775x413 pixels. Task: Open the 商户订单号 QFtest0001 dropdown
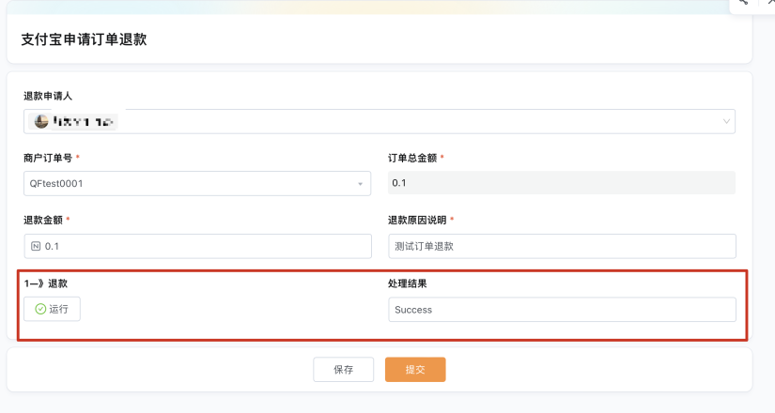[197, 184]
